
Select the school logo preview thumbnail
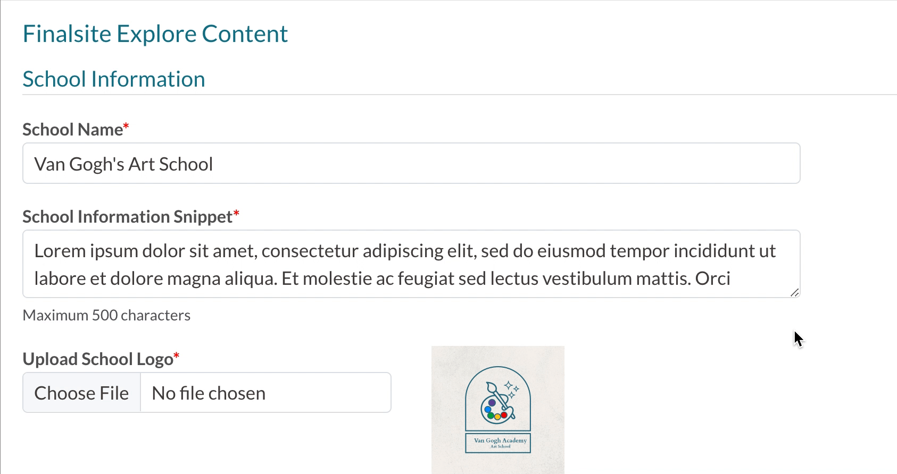point(497,409)
